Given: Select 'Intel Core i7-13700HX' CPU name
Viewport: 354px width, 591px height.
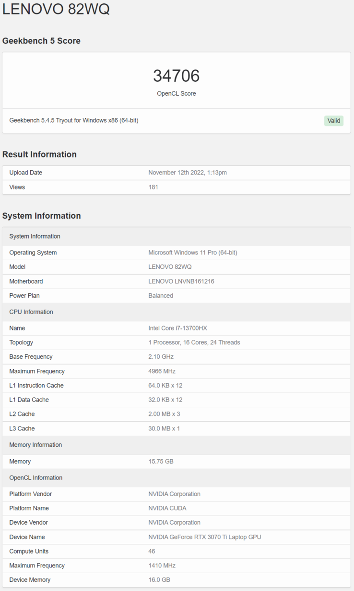Looking at the screenshot, I should coord(178,328).
